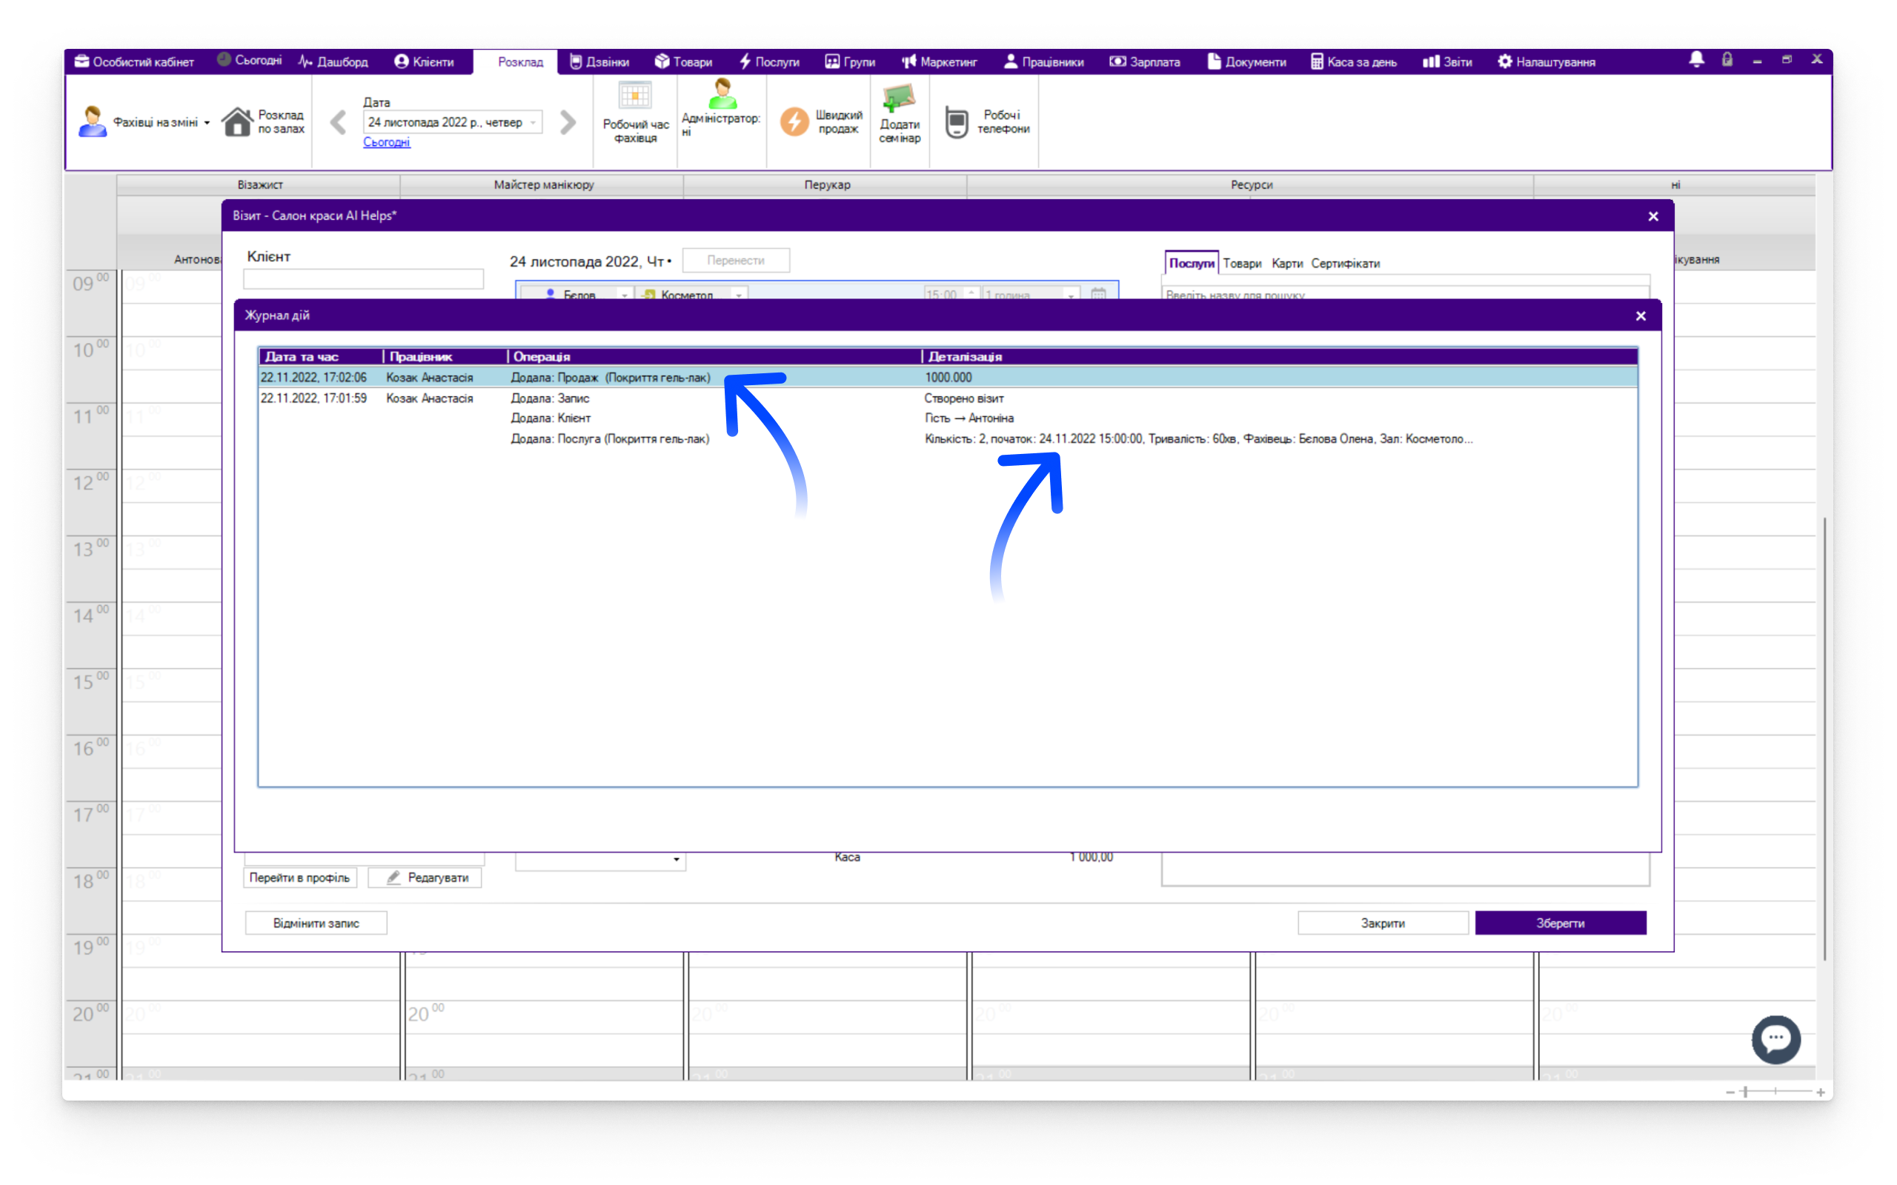The height and width of the screenshot is (1185, 1897).
Task: Click the Закрити button
Action: (1383, 924)
